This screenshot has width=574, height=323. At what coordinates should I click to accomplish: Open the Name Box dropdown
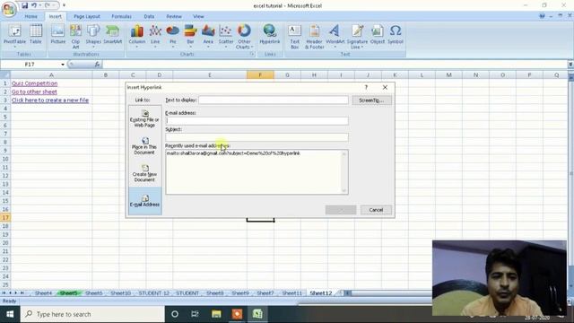click(63, 65)
